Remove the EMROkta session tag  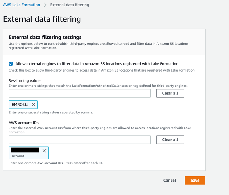33,105
